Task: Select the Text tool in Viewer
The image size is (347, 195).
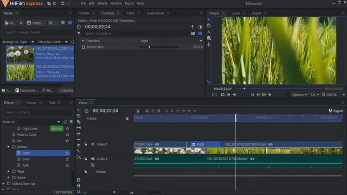Action: click(208, 32)
